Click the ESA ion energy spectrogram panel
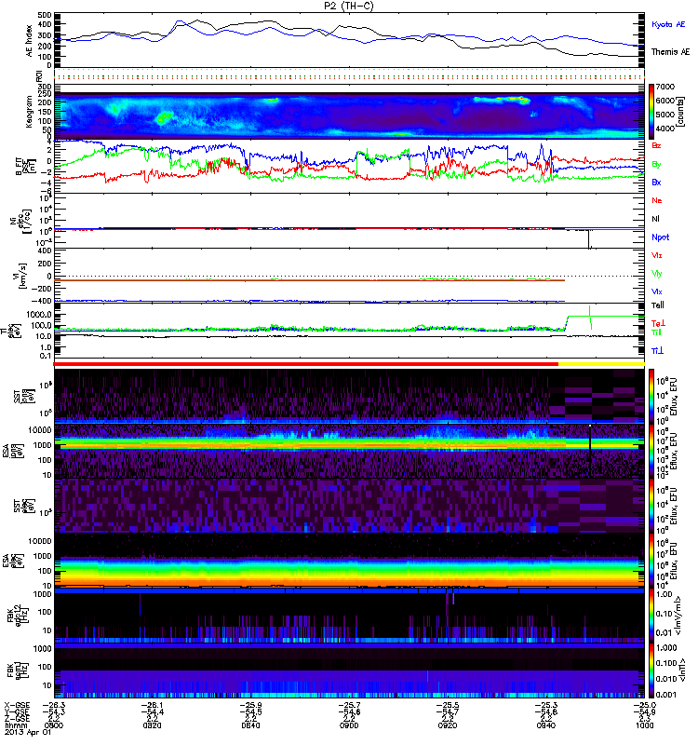The width and height of the screenshot is (698, 745). tap(349, 451)
